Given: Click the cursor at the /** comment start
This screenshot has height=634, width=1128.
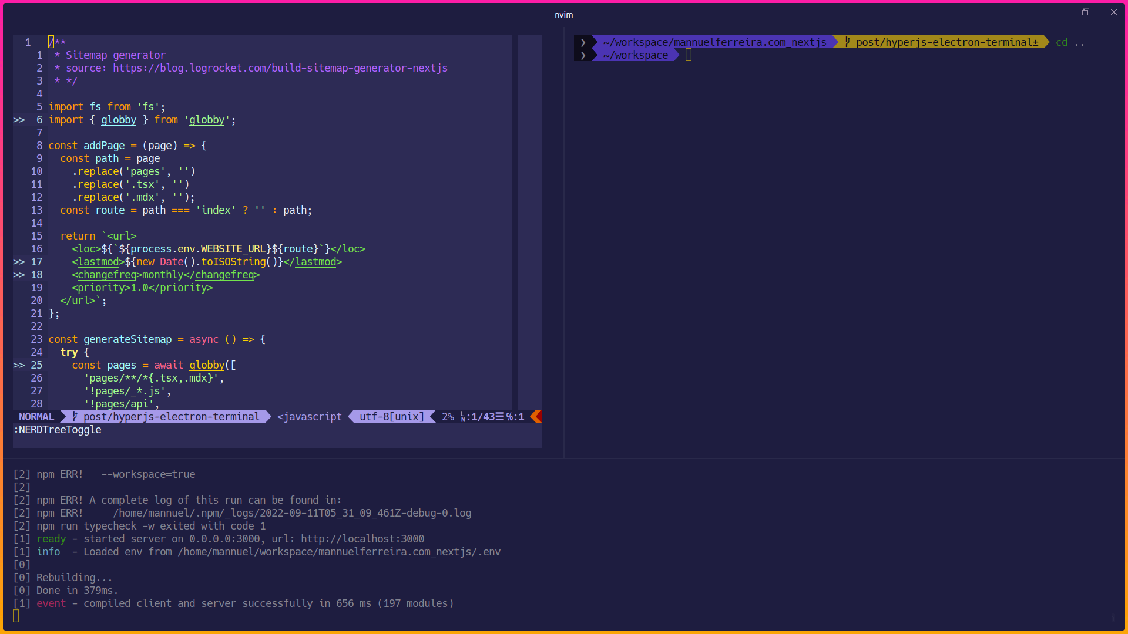Looking at the screenshot, I should [x=51, y=42].
